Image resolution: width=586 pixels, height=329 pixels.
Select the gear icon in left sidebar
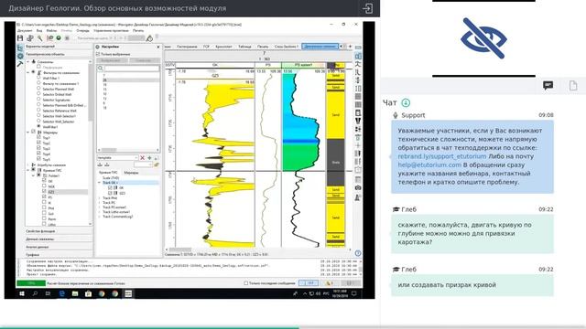(x=20, y=56)
